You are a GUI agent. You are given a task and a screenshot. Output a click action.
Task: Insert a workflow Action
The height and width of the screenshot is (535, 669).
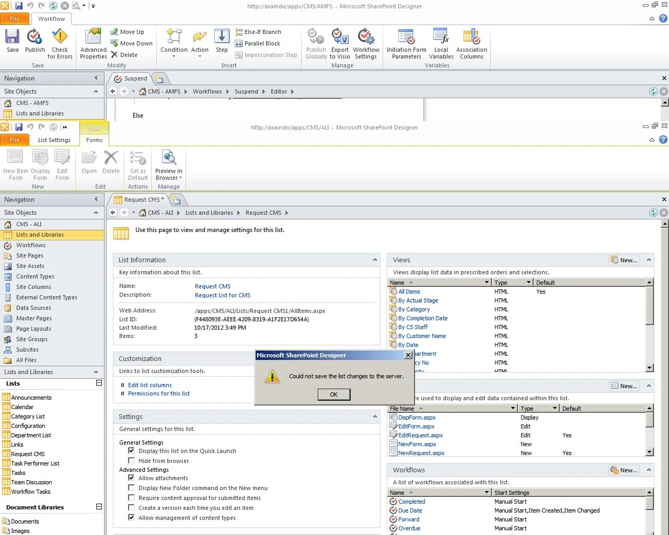tap(200, 43)
